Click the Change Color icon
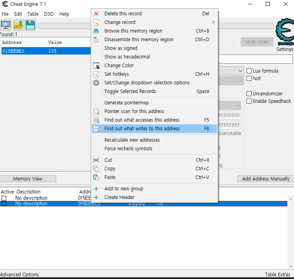The width and height of the screenshot is (294, 279). pyautogui.click(x=96, y=66)
